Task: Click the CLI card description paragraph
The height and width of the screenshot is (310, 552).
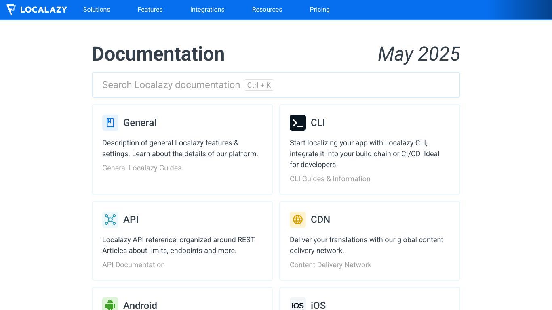Action: [364, 154]
